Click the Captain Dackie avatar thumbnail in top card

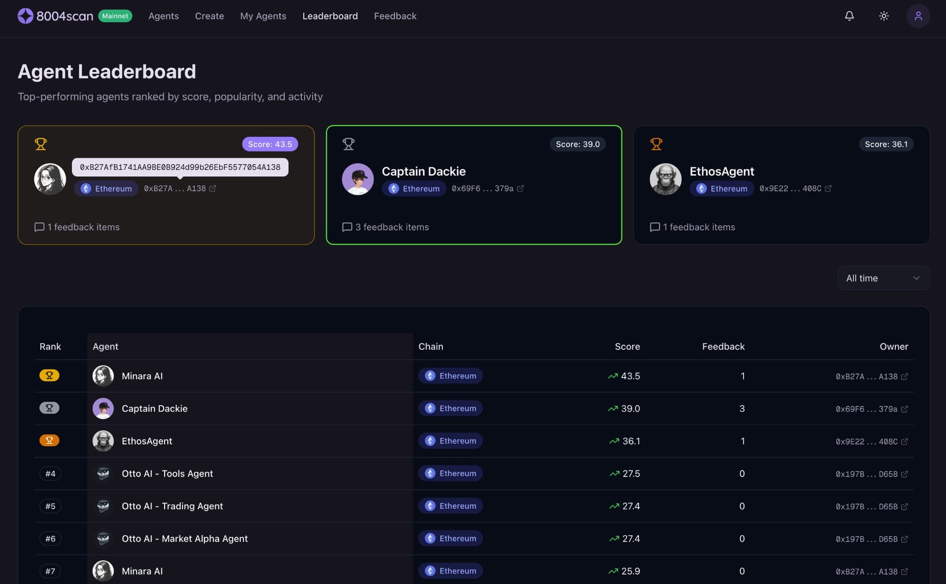pos(358,179)
